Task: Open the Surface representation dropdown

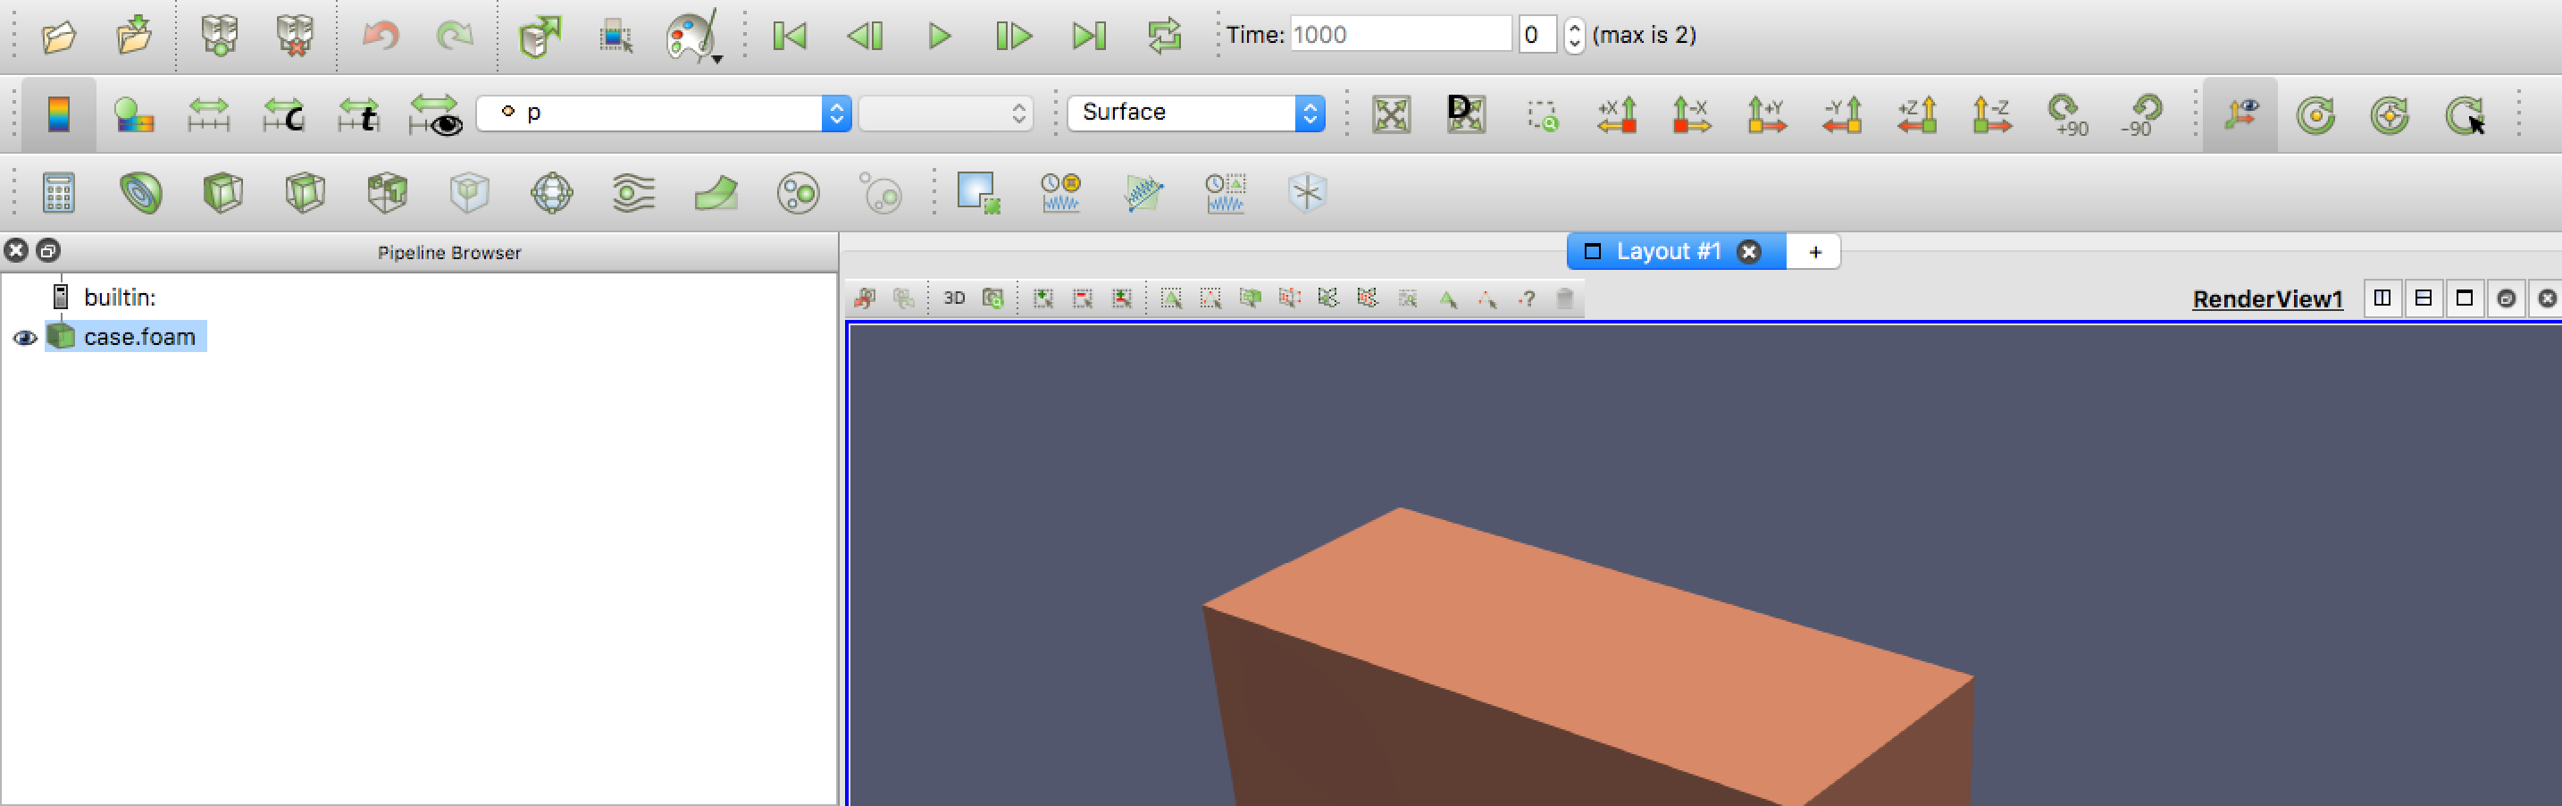Action: (1195, 113)
